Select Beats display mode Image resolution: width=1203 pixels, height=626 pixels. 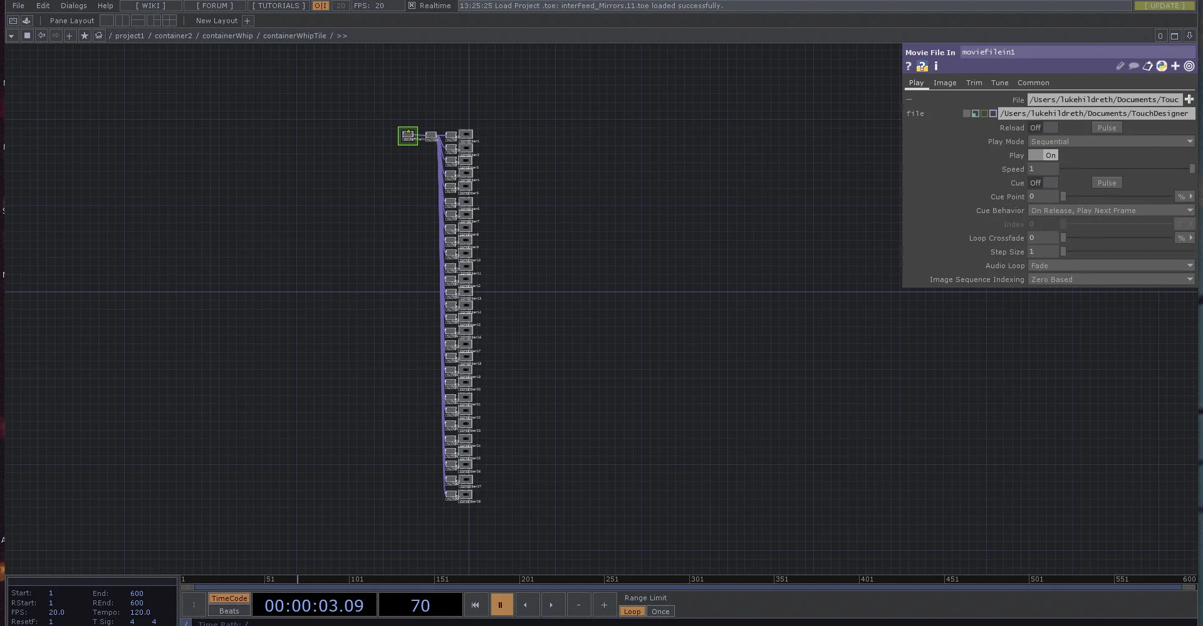coord(229,611)
